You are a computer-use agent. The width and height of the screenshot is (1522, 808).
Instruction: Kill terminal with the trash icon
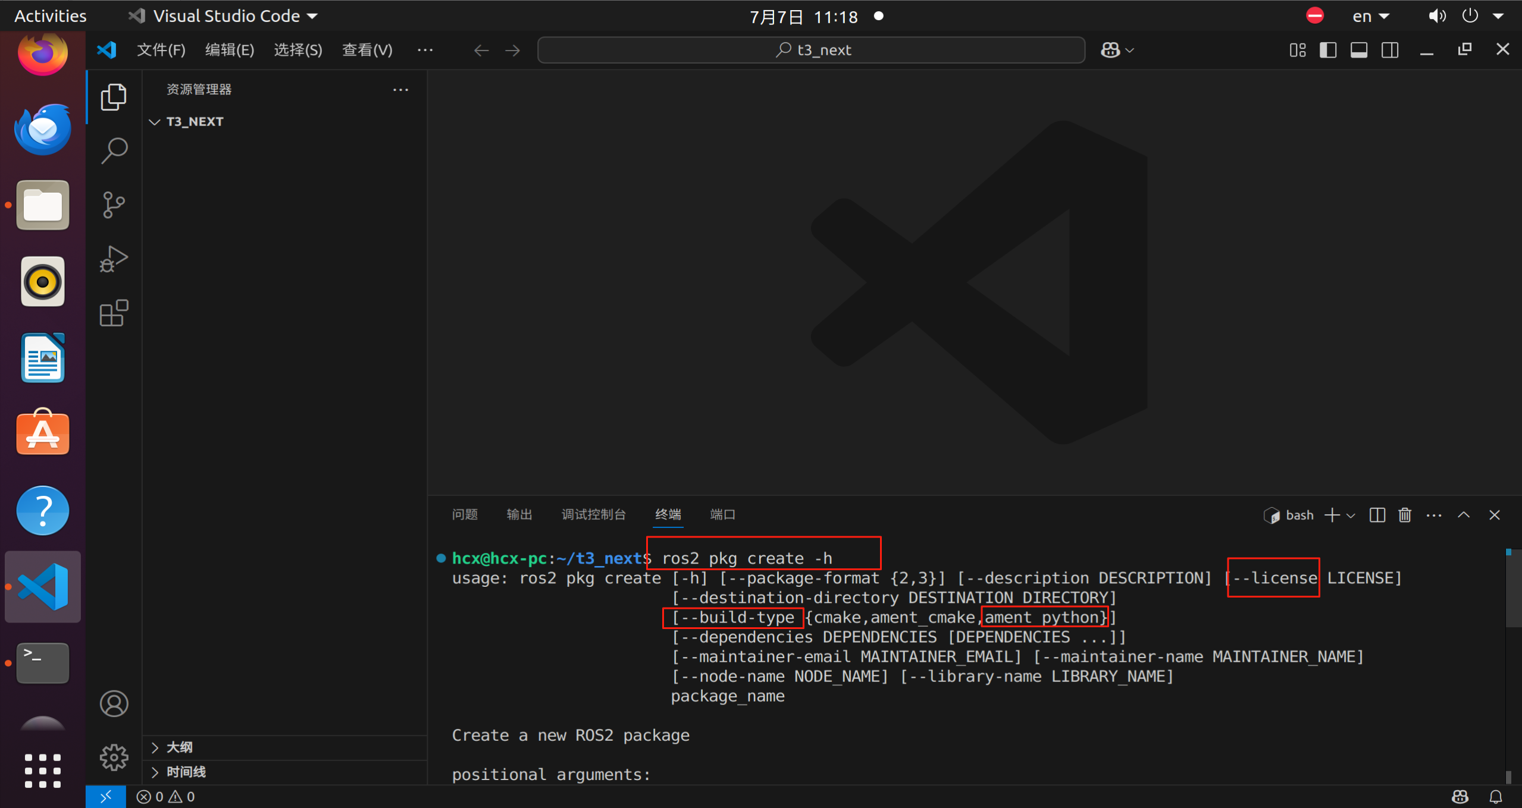pyautogui.click(x=1405, y=515)
